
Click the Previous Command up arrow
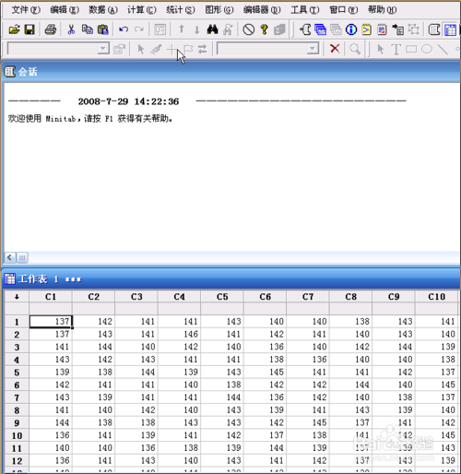pyautogui.click(x=182, y=30)
